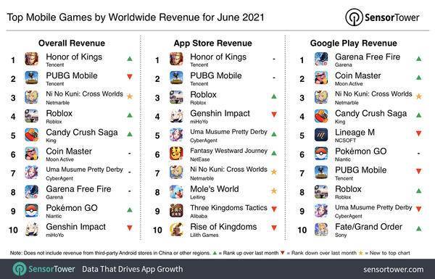Click the Sensor Tower footer logo
435x279 pixels.
[x=43, y=269]
